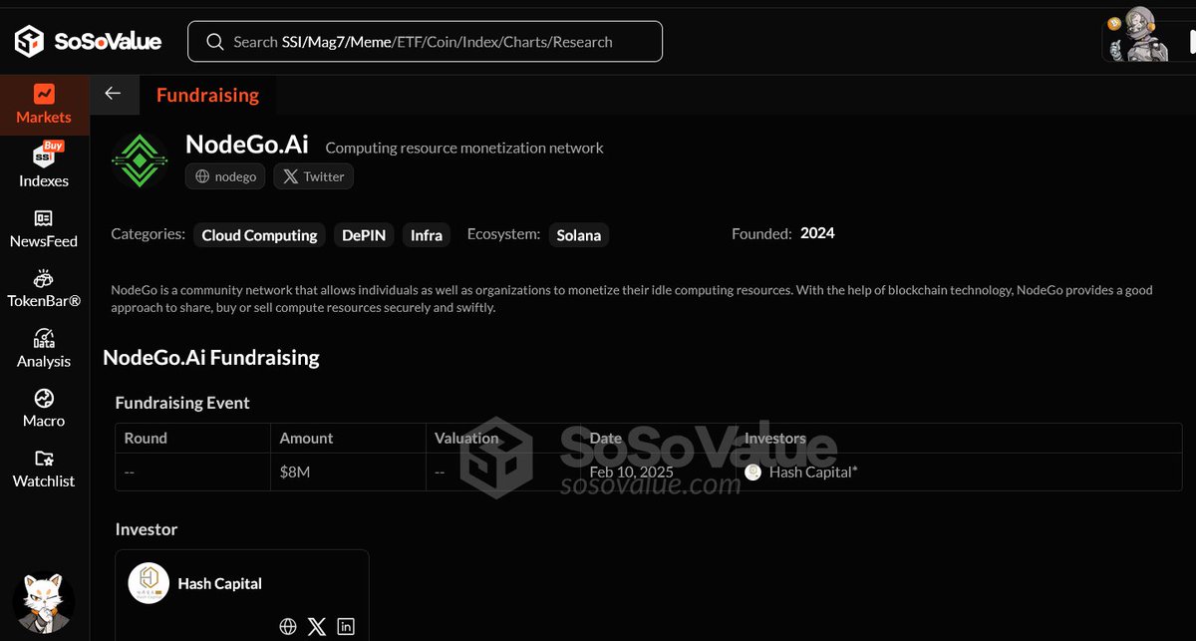Open the NewsFeed sidebar section
The width and height of the screenshot is (1196, 641).
44,228
